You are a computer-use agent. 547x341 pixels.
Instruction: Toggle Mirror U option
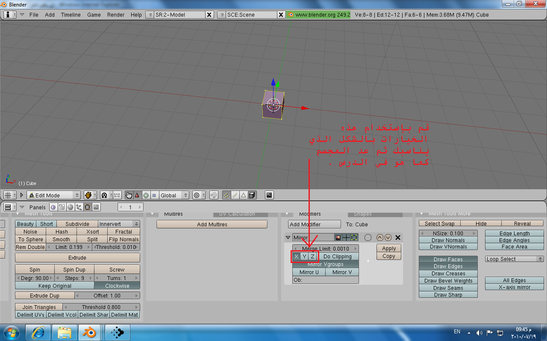(309, 272)
